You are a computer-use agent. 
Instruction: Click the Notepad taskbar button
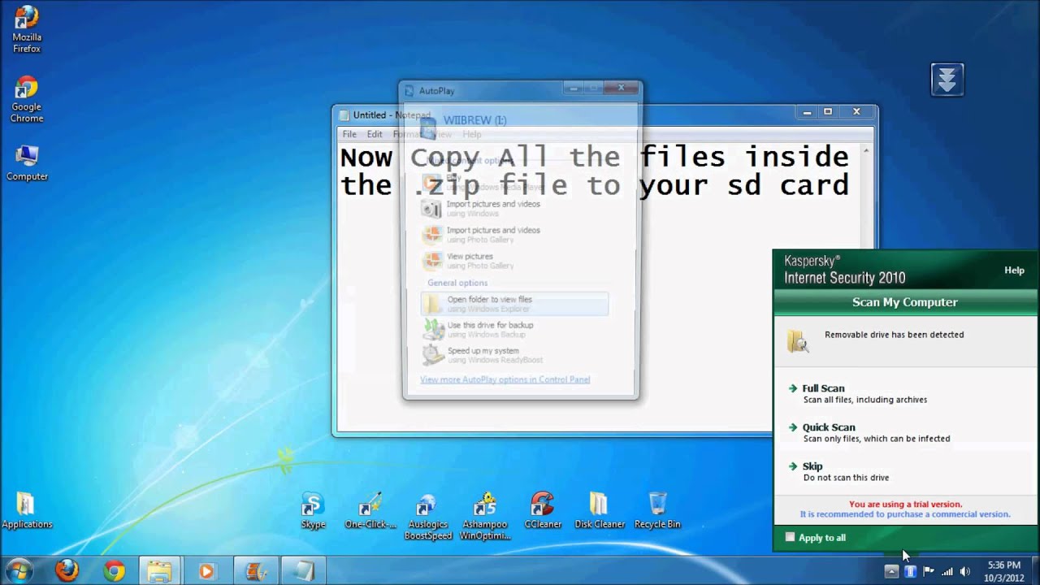303,571
